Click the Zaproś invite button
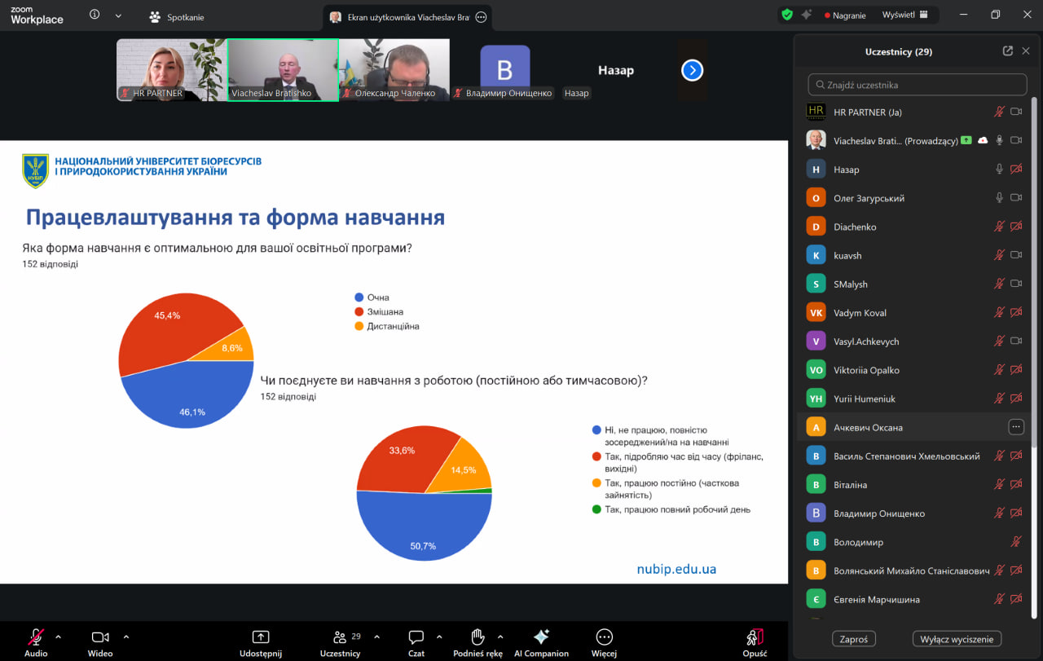Screen dimensions: 1043x661 pyautogui.click(x=853, y=639)
